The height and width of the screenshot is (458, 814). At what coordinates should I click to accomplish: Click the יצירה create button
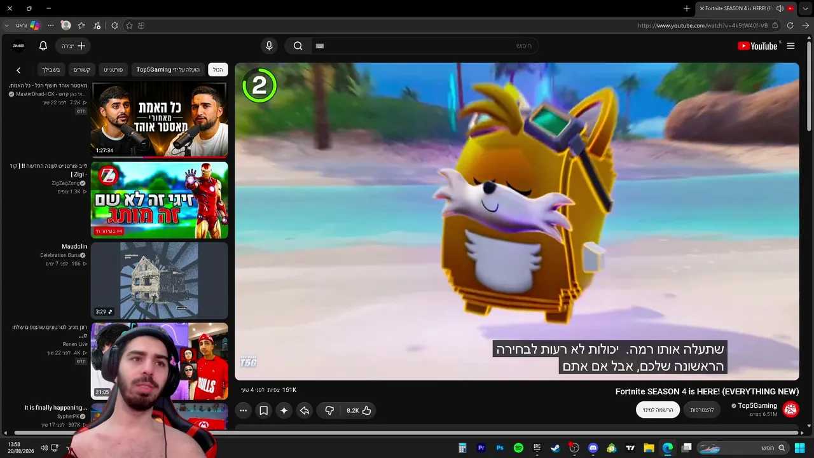click(x=73, y=46)
